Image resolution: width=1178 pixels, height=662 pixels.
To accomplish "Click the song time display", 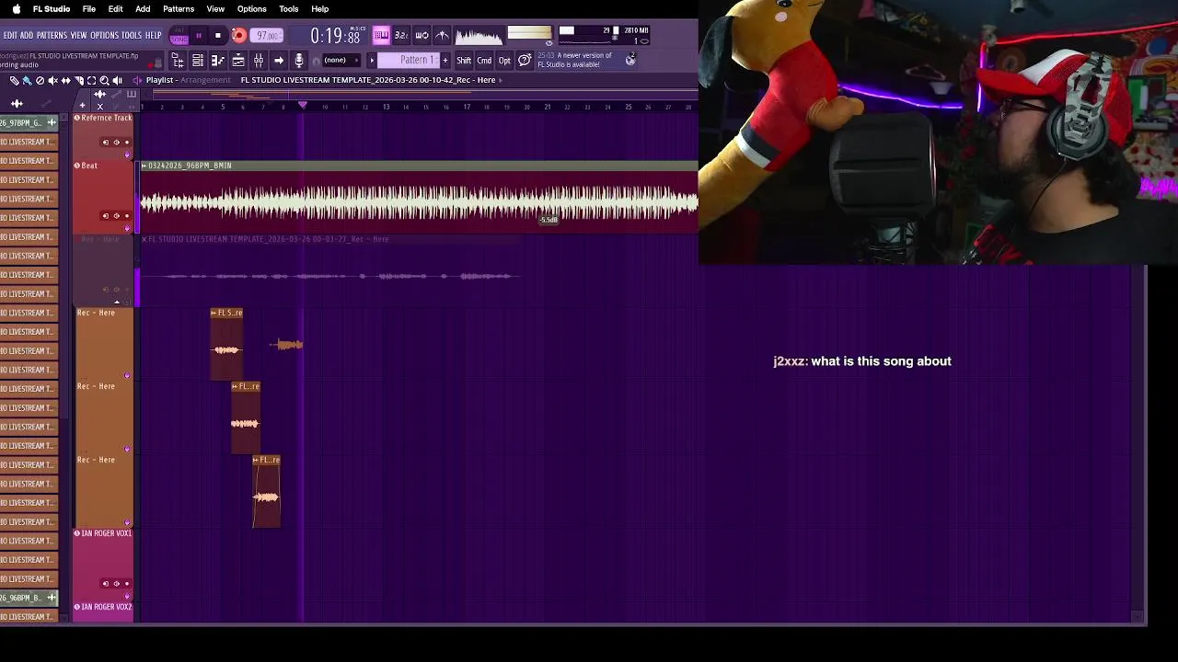I will [x=335, y=36].
